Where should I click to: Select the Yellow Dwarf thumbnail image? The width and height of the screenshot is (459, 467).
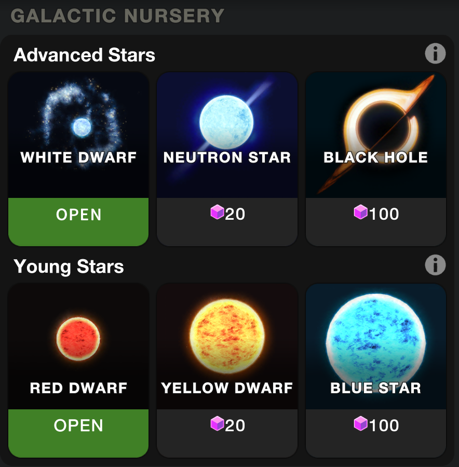(x=227, y=346)
